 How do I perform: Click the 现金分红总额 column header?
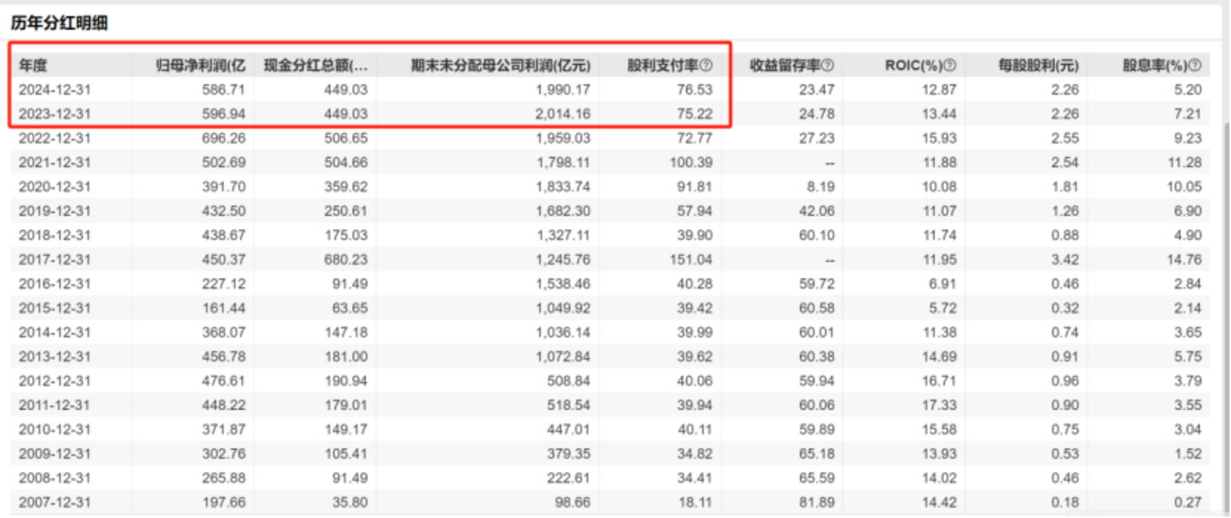(x=315, y=66)
